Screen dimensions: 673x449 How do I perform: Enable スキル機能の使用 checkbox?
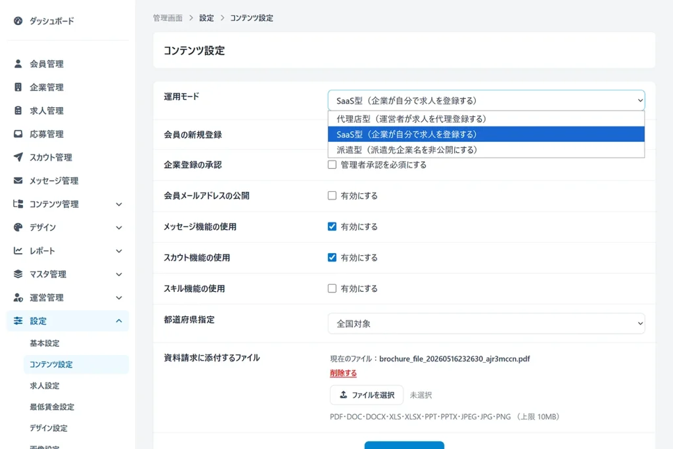[332, 289]
